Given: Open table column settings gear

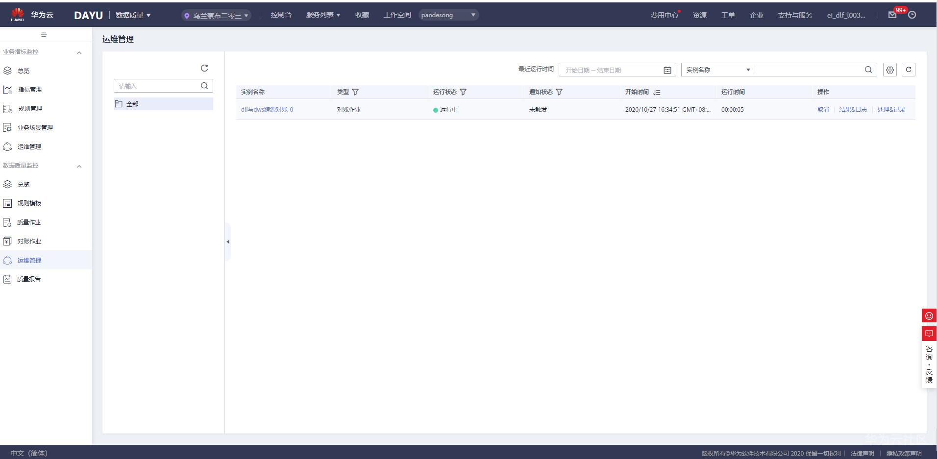Looking at the screenshot, I should (x=890, y=70).
